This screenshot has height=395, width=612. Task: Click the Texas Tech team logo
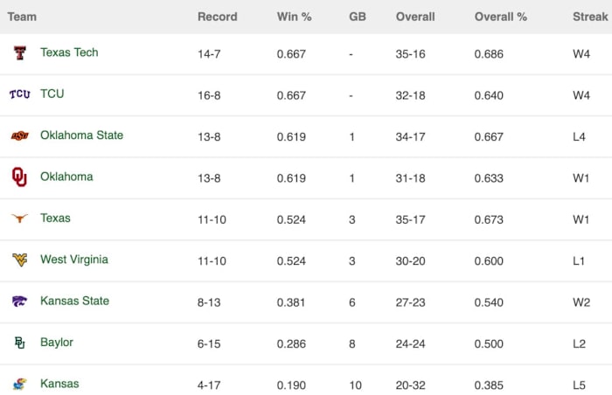coord(19,53)
